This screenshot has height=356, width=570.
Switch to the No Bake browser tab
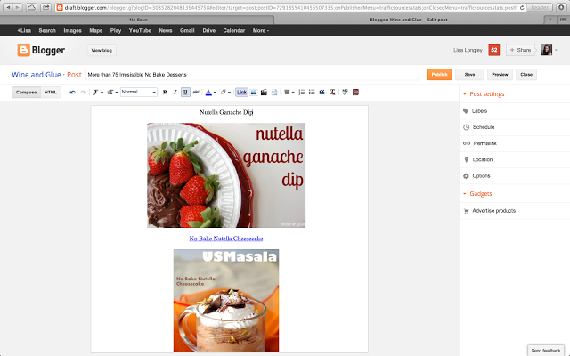(138, 20)
